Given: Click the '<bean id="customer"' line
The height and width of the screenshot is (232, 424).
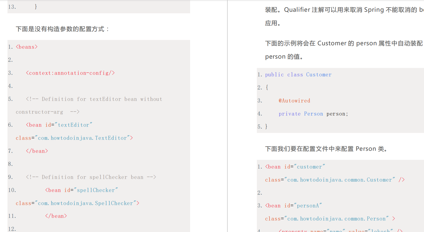Looking at the screenshot, I should pyautogui.click(x=295, y=167).
